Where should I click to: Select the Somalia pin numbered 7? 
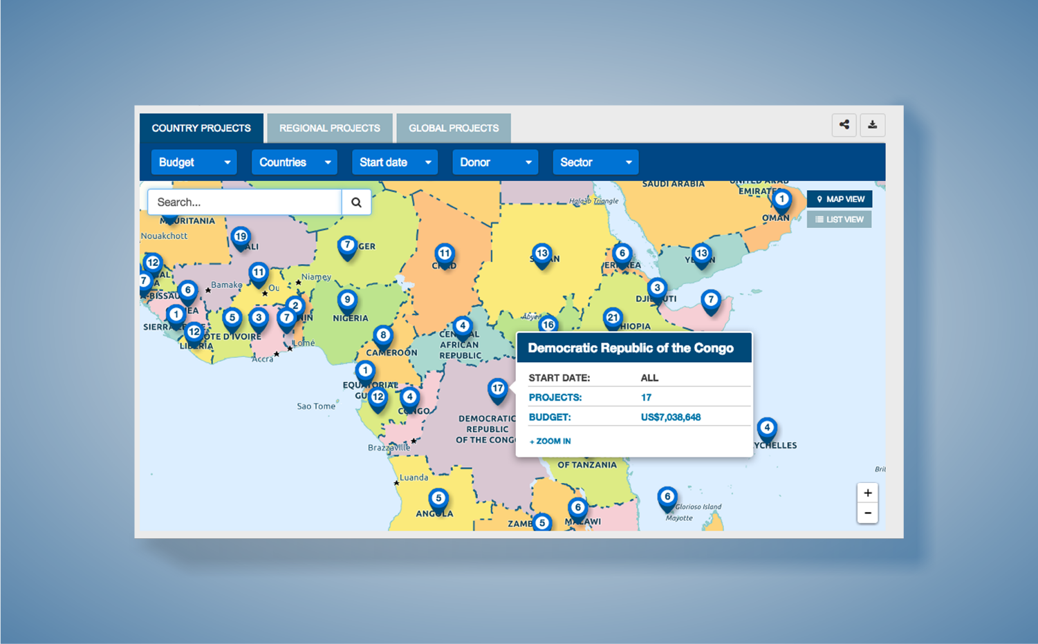pos(710,302)
